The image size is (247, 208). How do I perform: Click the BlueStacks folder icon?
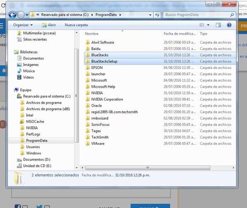pos(87,55)
